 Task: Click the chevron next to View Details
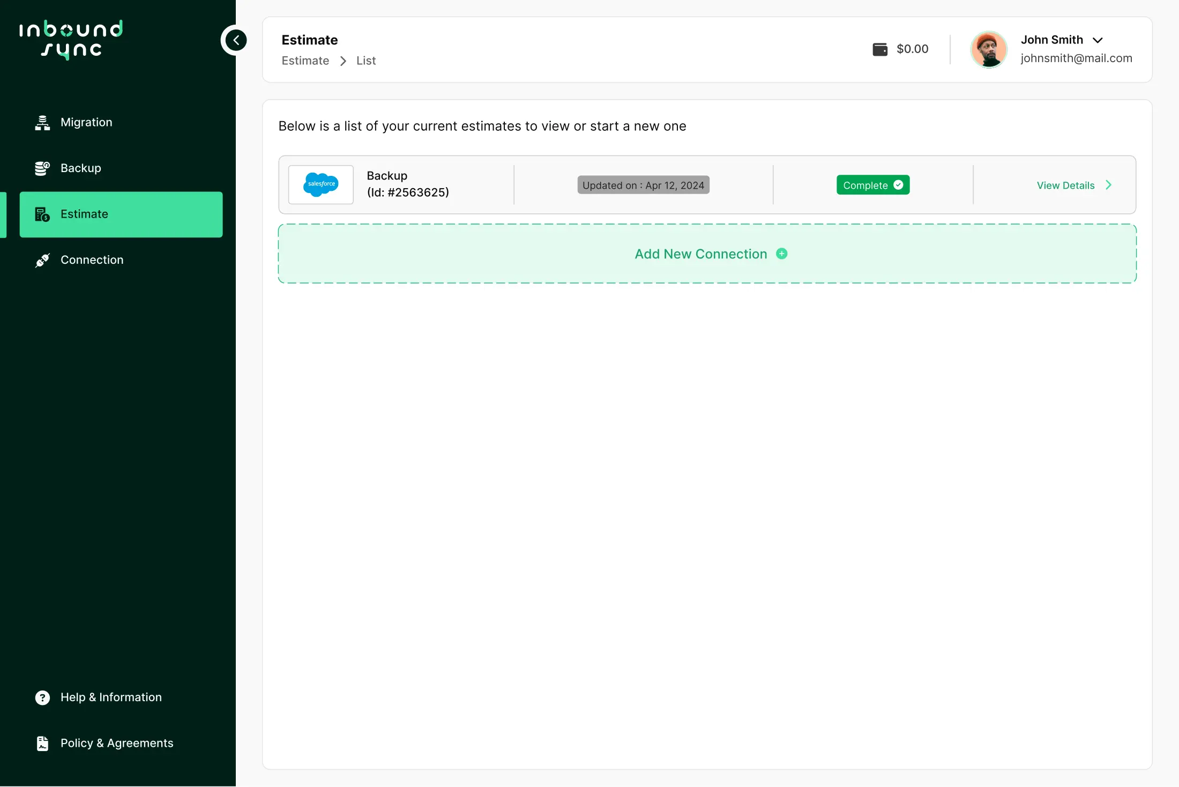(1109, 185)
